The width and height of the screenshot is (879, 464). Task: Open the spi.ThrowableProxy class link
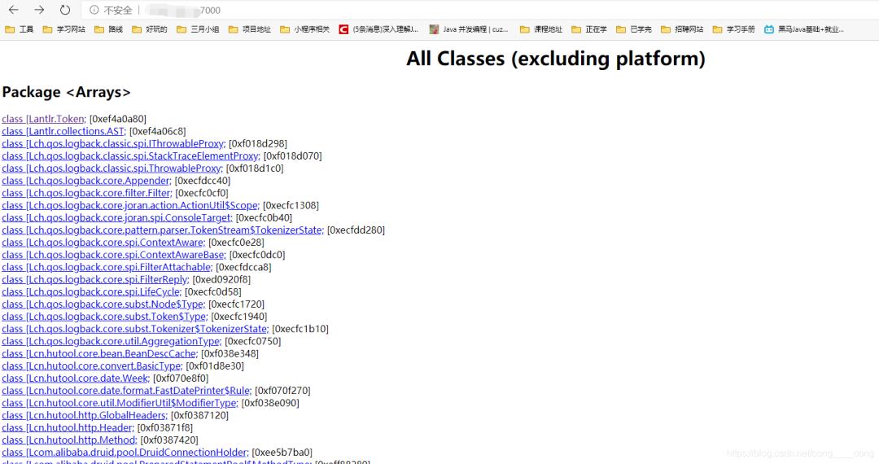[112, 169]
